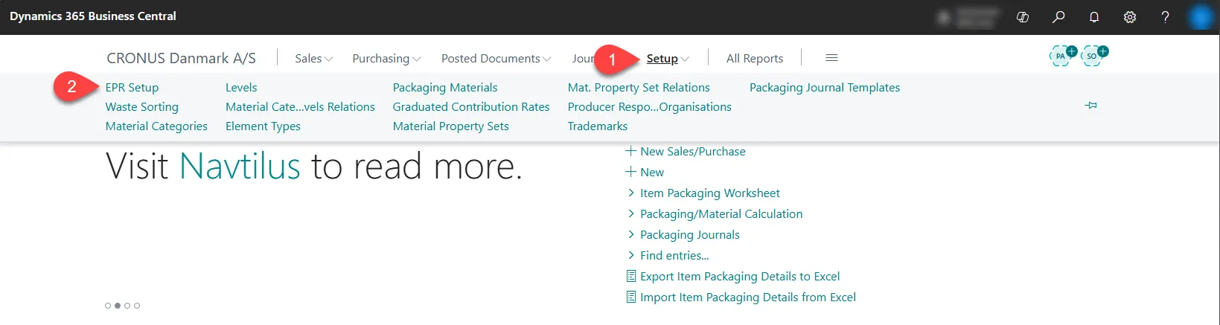Open Levels setup page
The height and width of the screenshot is (325, 1220).
coord(241,87)
